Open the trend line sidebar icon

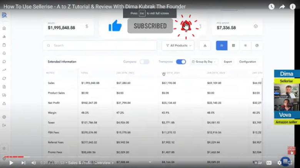[4, 70]
